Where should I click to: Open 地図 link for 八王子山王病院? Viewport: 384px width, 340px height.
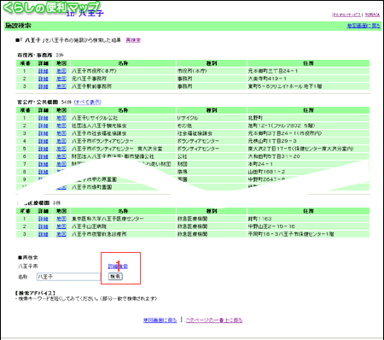point(61,226)
